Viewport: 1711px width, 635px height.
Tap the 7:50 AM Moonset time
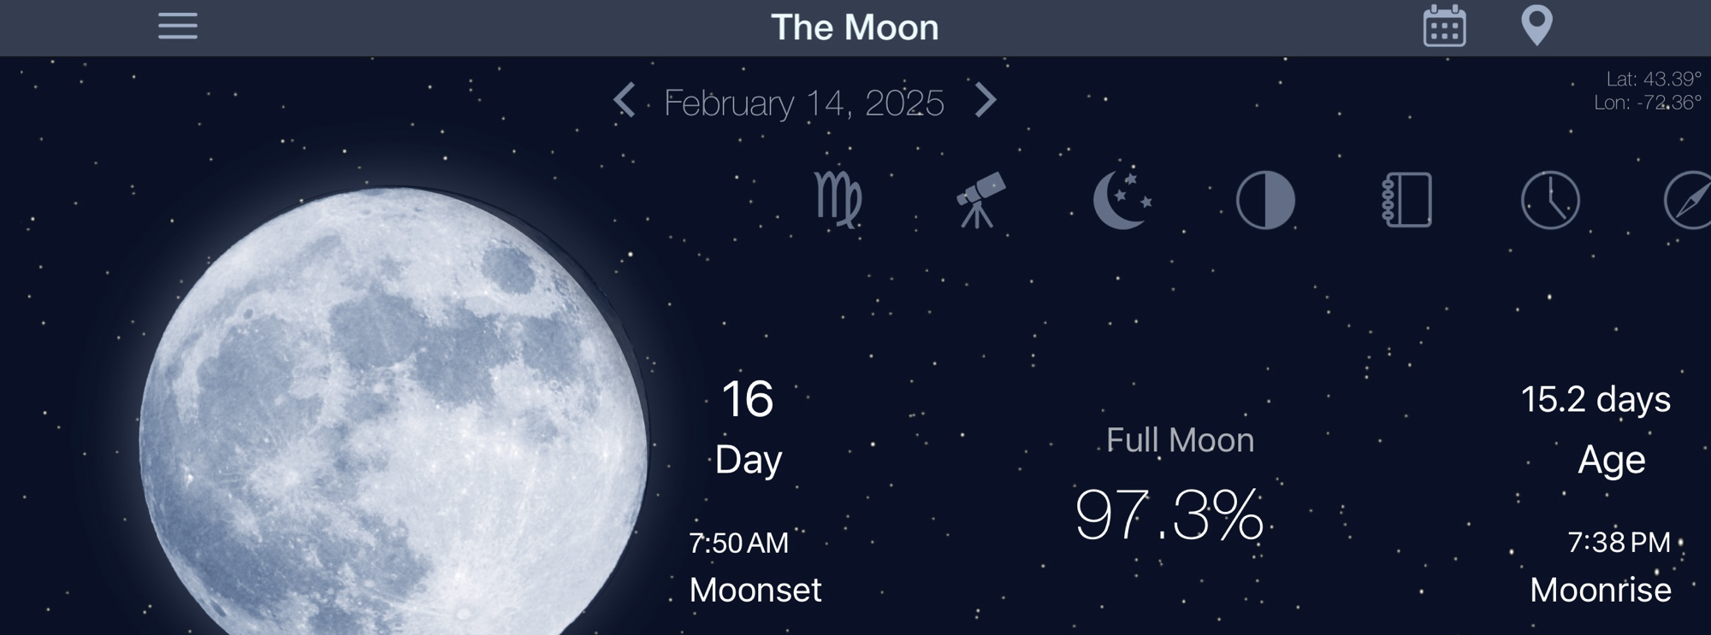[738, 543]
